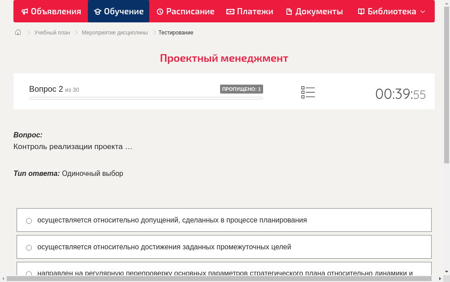Open the Расписание menu item
The width and height of the screenshot is (450, 282).
[188, 11]
